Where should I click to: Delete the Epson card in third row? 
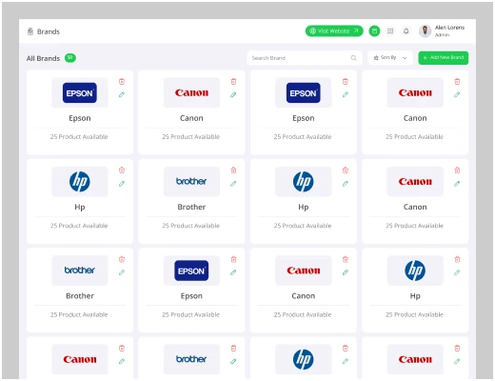pos(233,259)
